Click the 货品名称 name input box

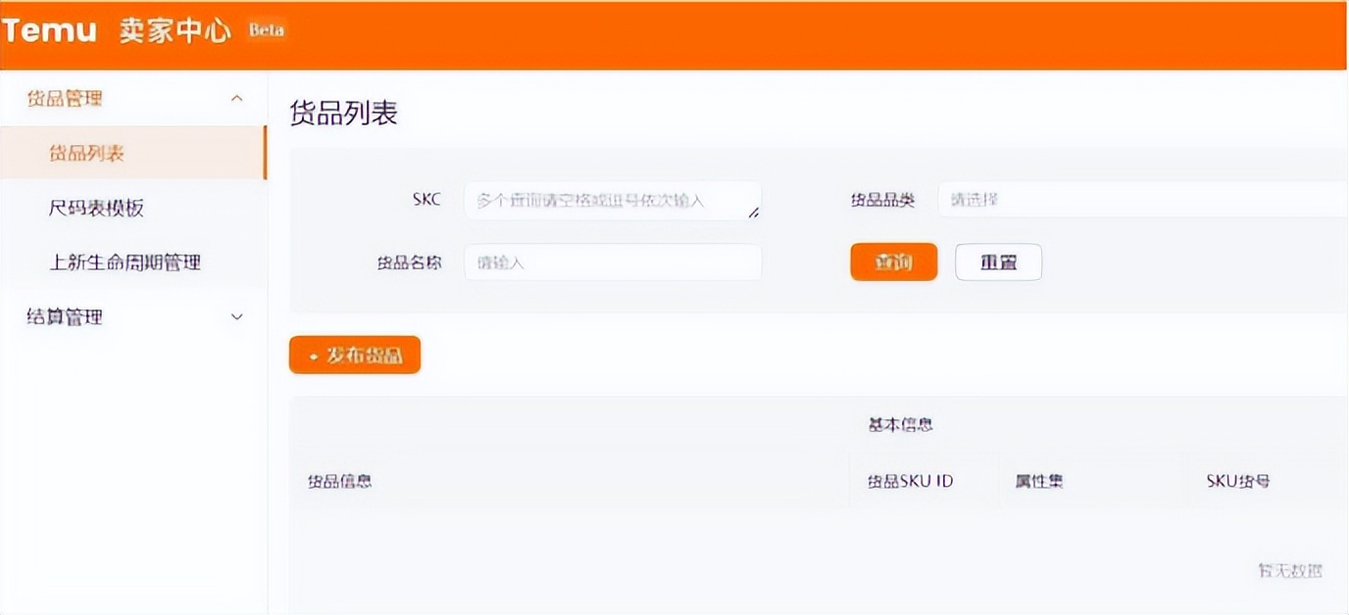click(x=612, y=261)
